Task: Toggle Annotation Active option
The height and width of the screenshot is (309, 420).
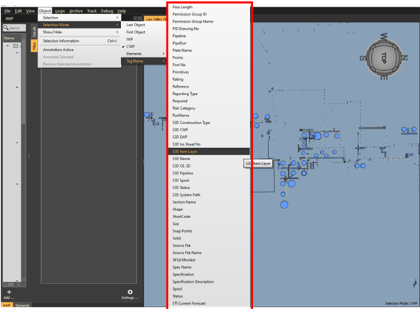Action: click(79, 50)
